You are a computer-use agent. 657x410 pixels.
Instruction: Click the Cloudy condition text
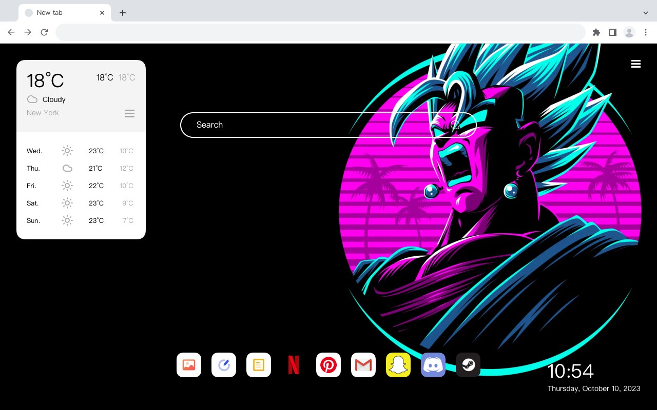click(54, 99)
